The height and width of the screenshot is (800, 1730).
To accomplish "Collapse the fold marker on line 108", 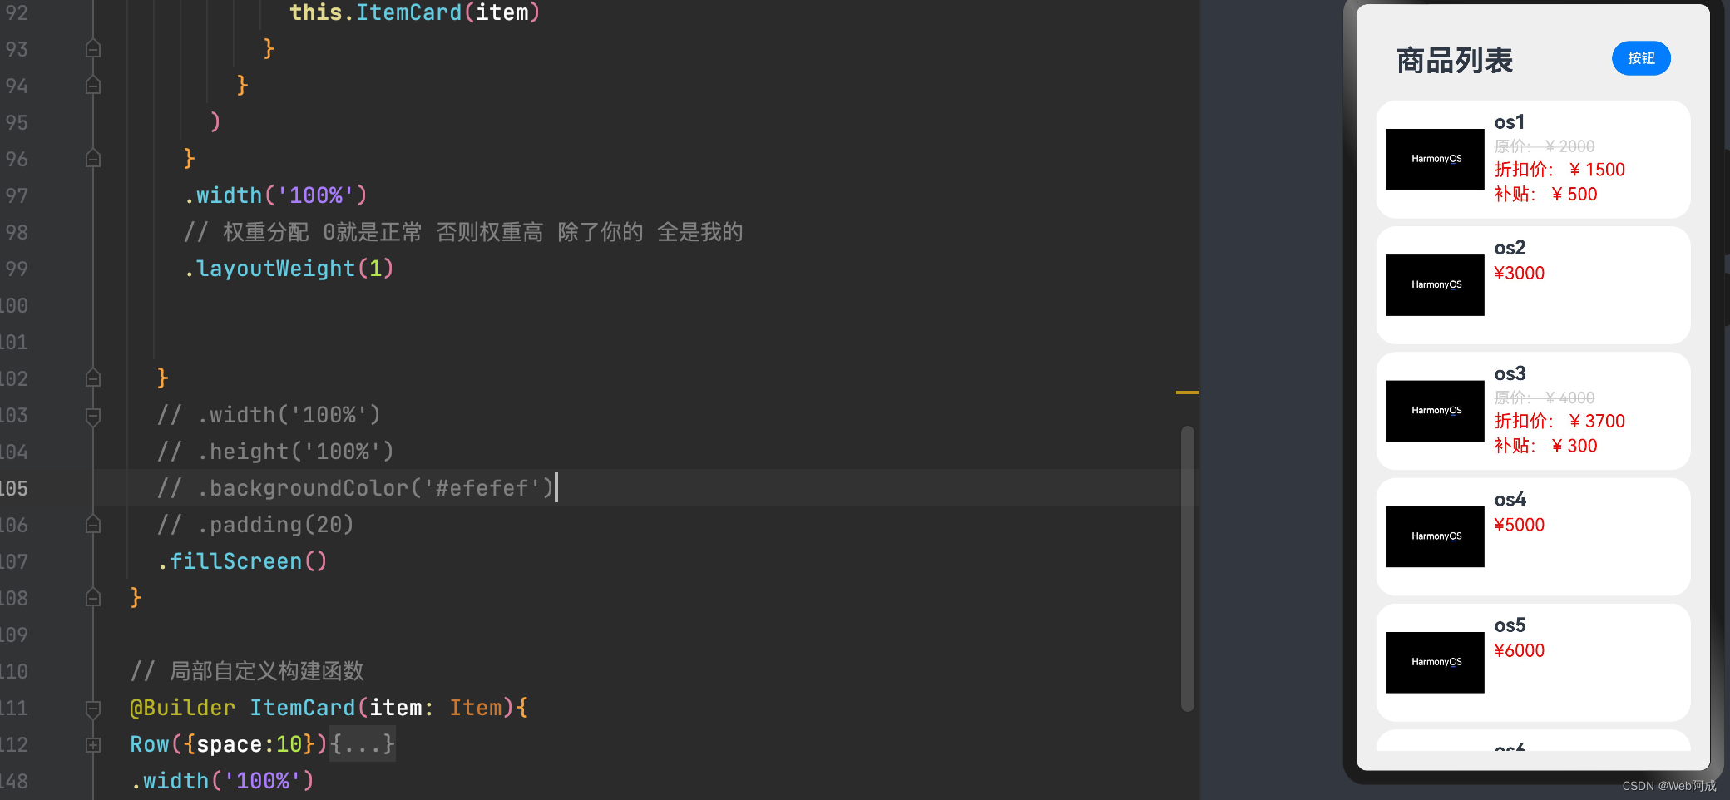I will coord(93,598).
